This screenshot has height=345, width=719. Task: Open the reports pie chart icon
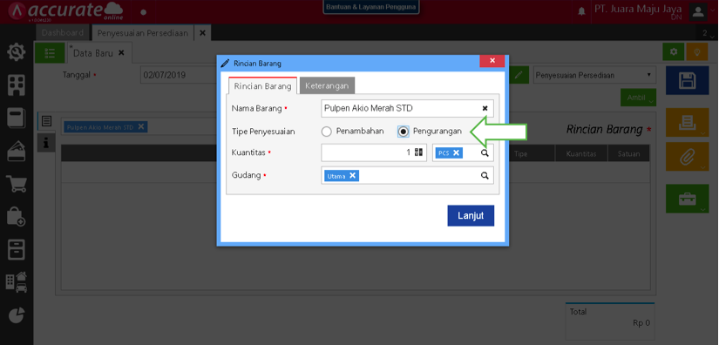coord(17,315)
